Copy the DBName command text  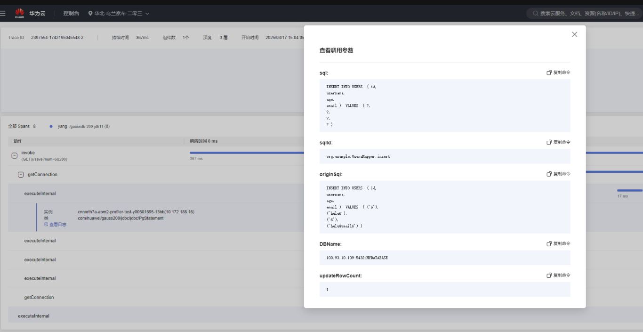click(558, 243)
